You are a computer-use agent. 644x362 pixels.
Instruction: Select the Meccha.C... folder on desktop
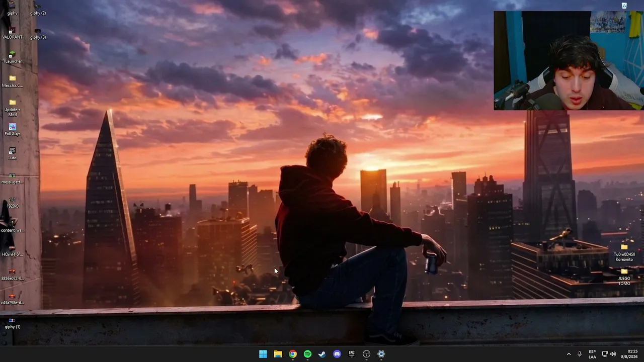(12, 81)
